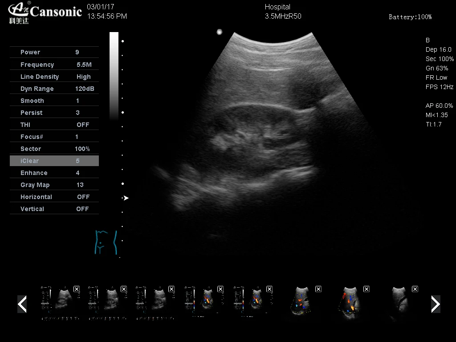This screenshot has width=456, height=342.
Task: Toggle the THI setting
Action: coord(54,125)
